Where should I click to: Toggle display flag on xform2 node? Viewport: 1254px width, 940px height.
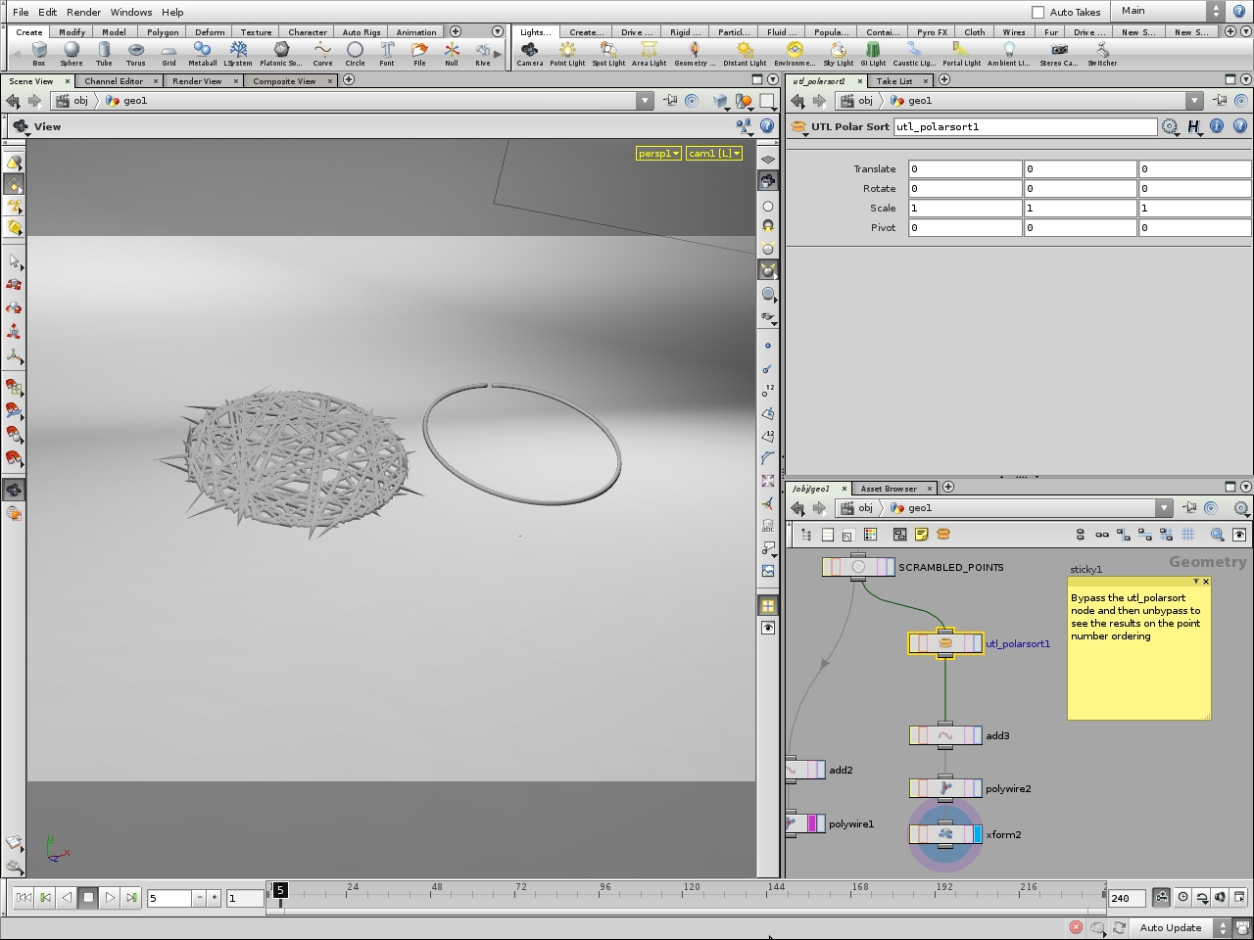pyautogui.click(x=977, y=834)
